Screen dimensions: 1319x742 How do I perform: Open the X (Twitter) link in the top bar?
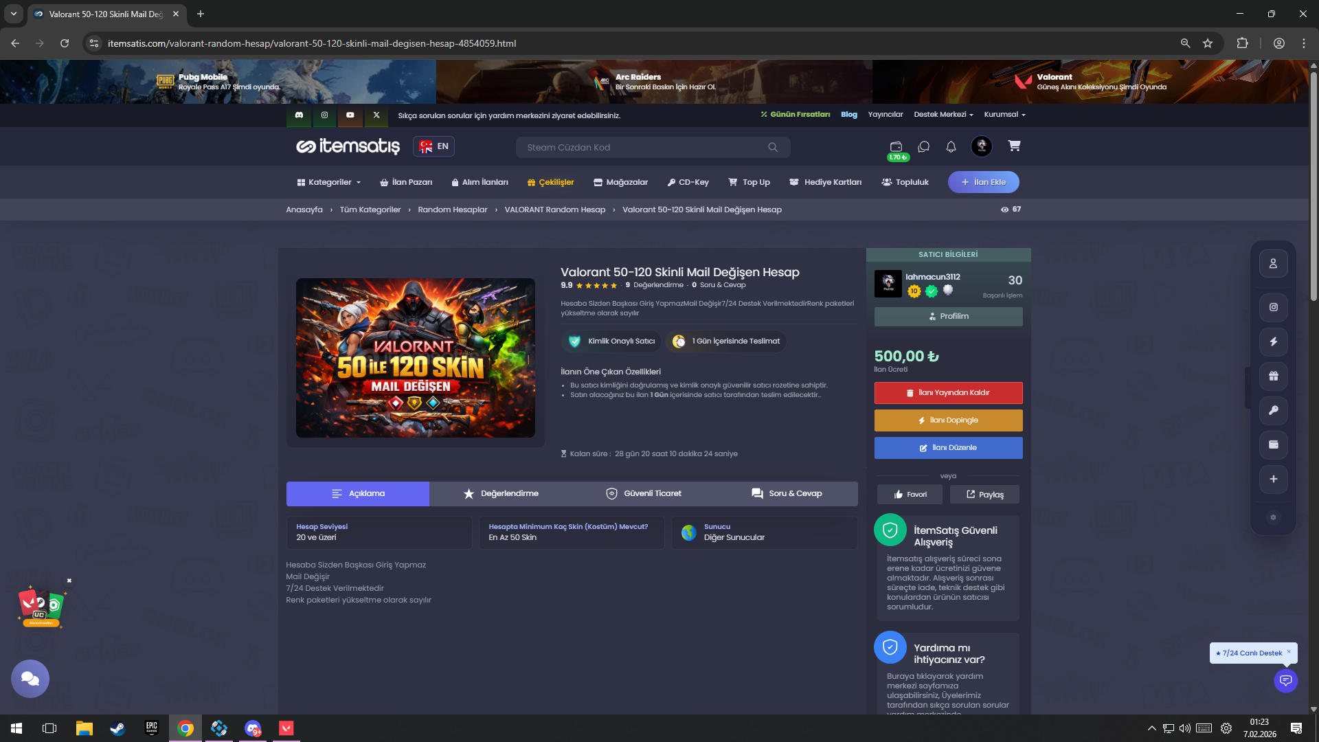(x=376, y=115)
